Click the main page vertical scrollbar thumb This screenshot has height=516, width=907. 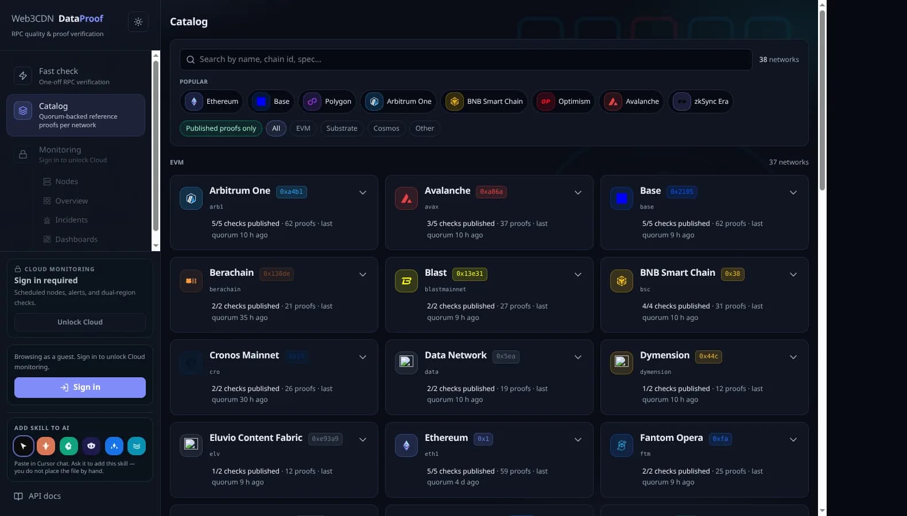pyautogui.click(x=822, y=100)
